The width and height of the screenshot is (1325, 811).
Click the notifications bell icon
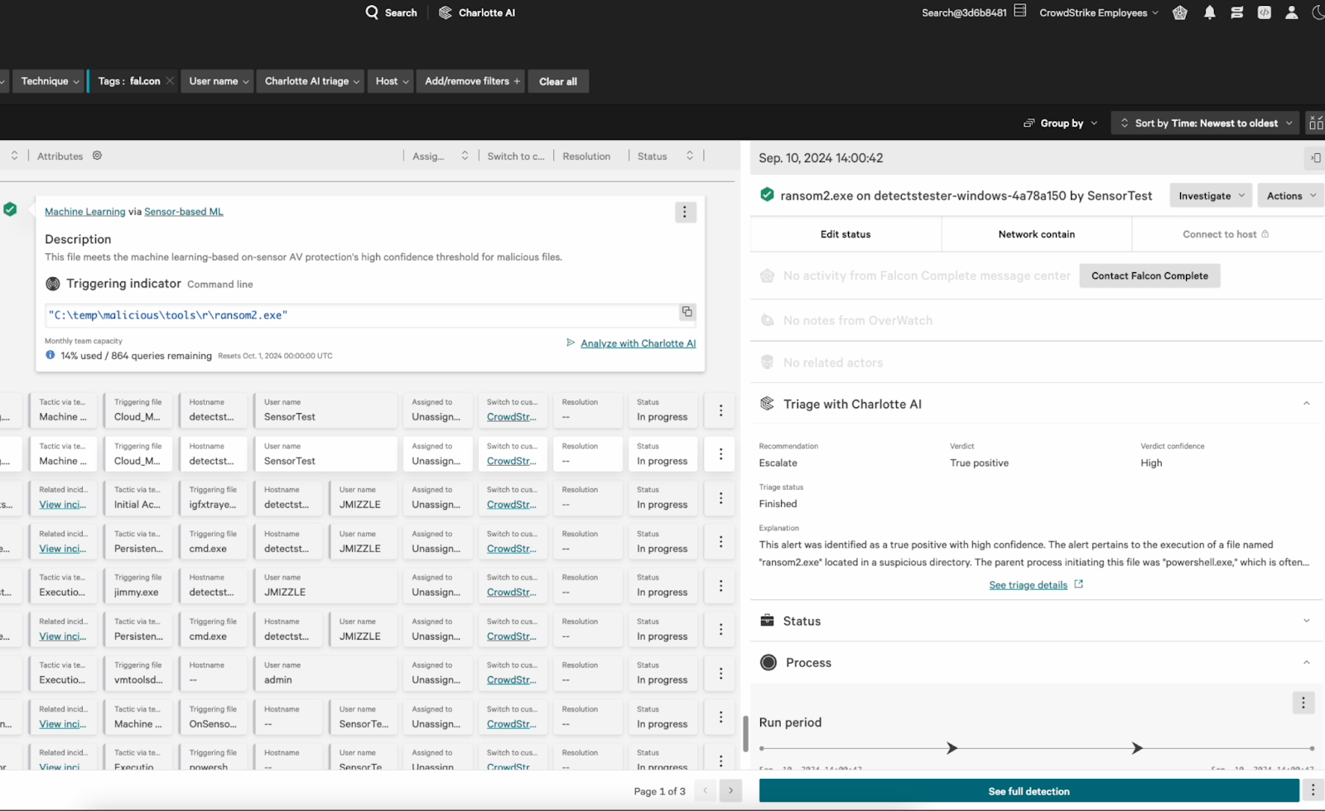click(1210, 12)
